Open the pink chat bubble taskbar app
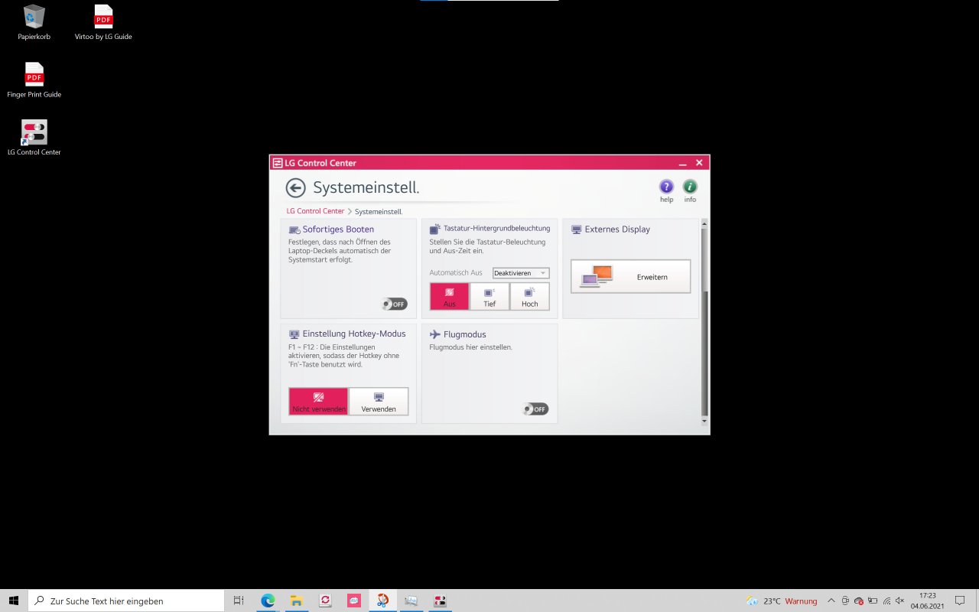 point(353,601)
